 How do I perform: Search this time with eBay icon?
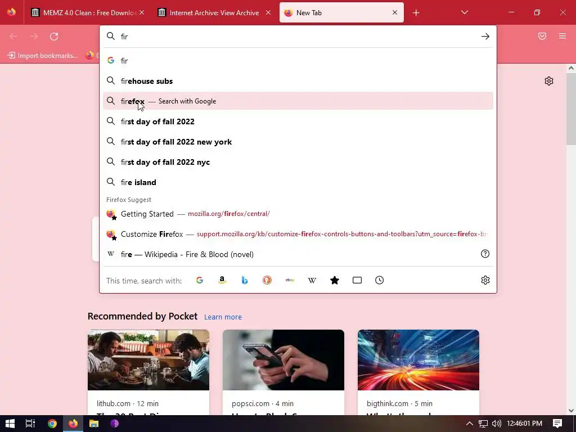290,280
